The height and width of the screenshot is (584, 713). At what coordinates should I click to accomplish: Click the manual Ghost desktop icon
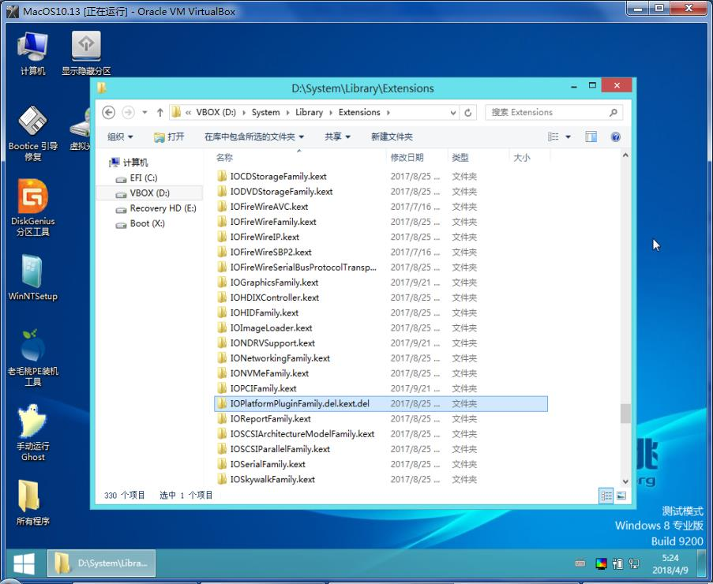point(32,432)
